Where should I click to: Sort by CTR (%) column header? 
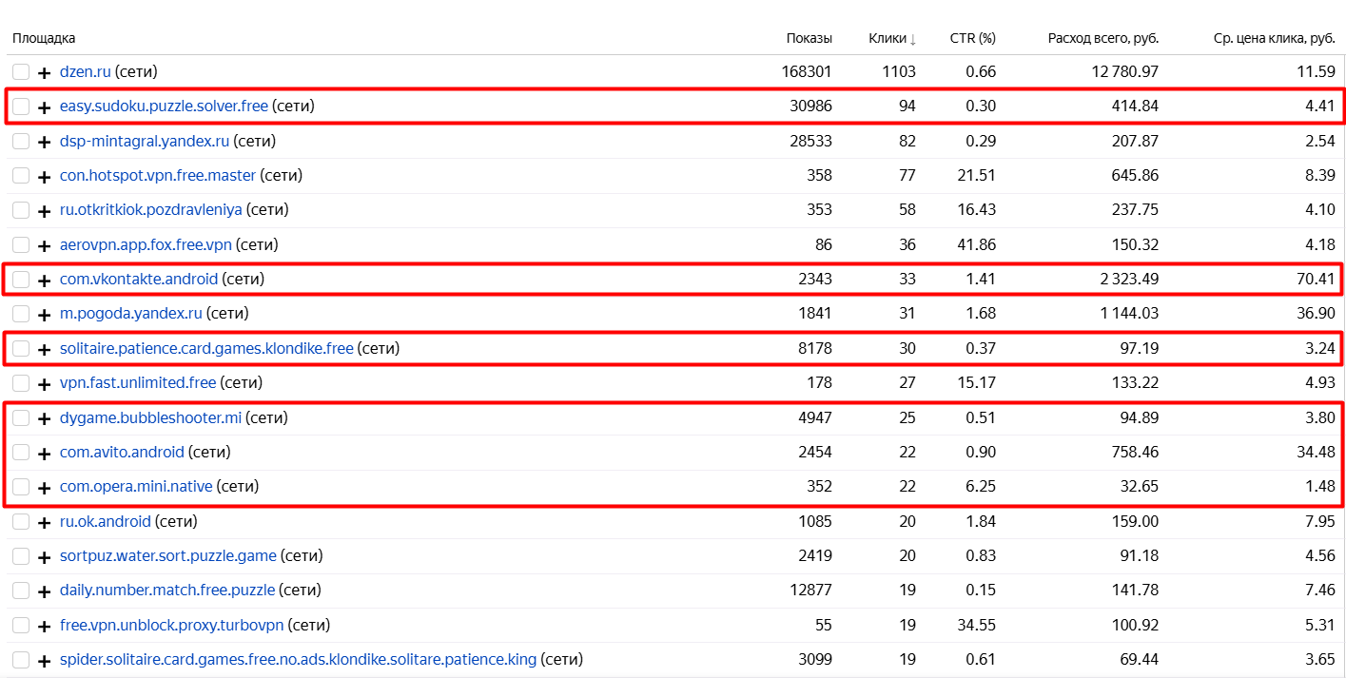tap(973, 38)
